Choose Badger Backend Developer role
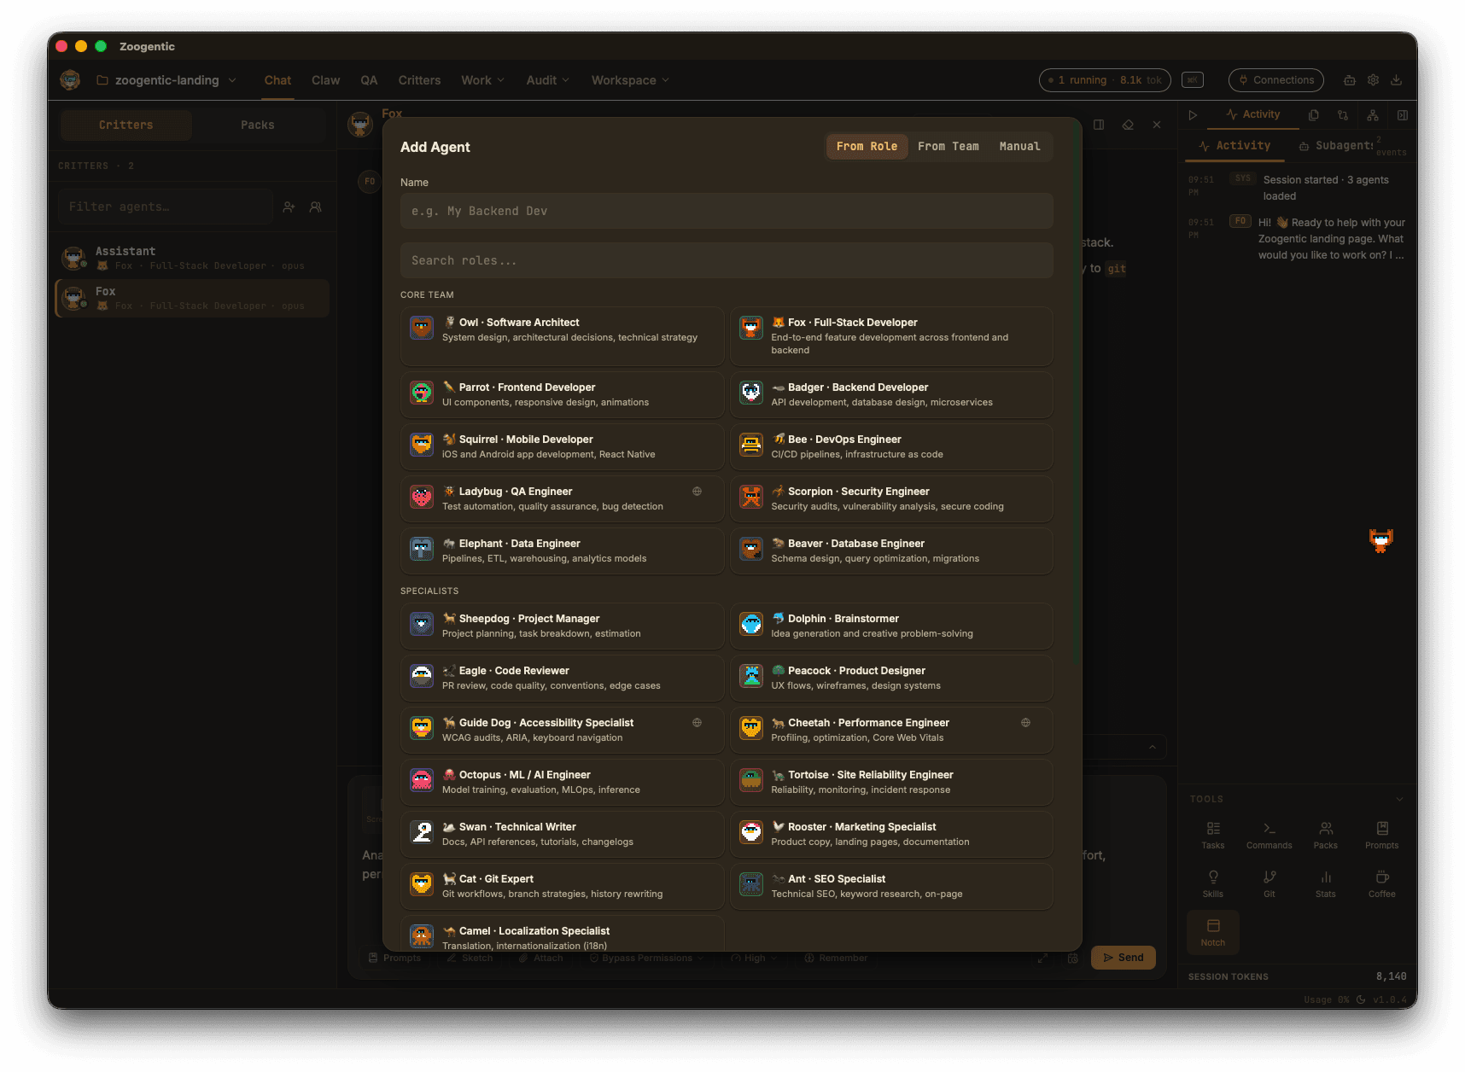 point(891,394)
